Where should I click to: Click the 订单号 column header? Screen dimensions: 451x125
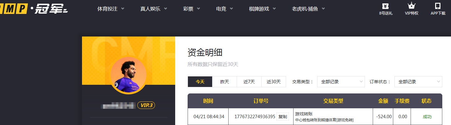point(261,101)
